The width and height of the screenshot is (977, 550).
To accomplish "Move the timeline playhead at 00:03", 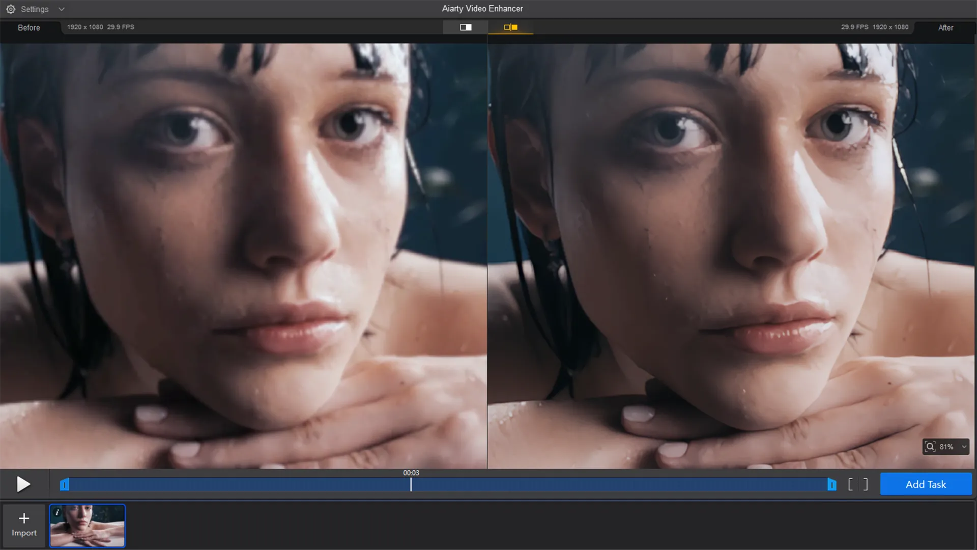I will [411, 484].
